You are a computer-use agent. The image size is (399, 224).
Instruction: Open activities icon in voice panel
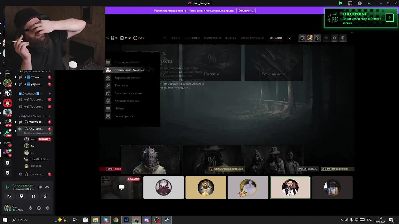point(33,196)
